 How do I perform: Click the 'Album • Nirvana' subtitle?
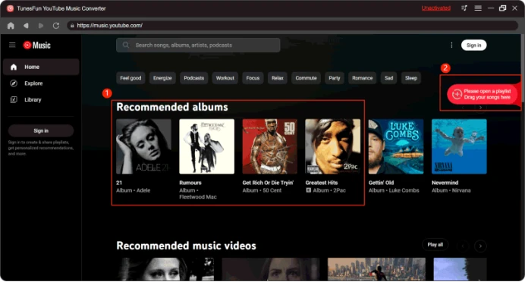(451, 190)
